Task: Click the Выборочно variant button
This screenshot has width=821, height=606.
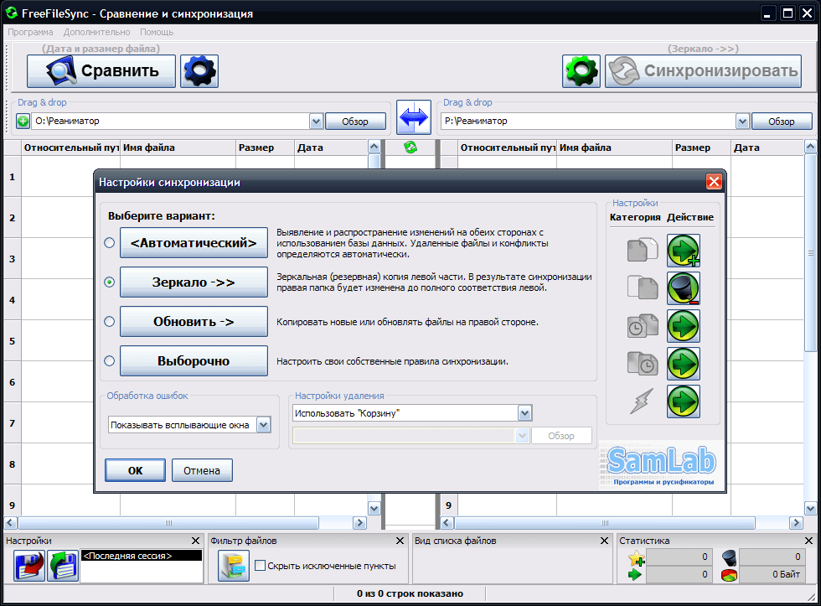Action: pyautogui.click(x=194, y=360)
